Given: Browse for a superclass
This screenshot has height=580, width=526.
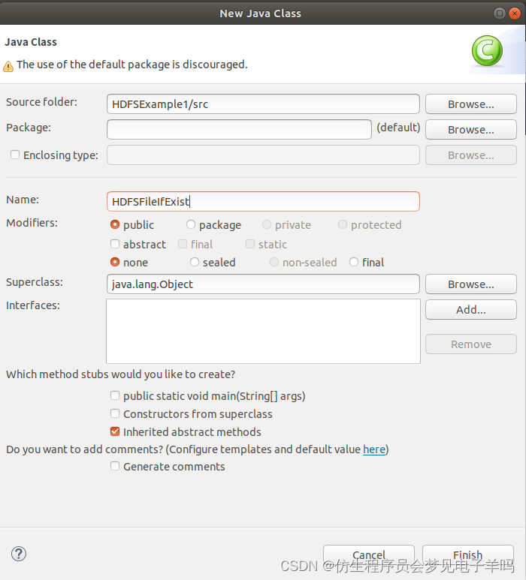Looking at the screenshot, I should (470, 284).
